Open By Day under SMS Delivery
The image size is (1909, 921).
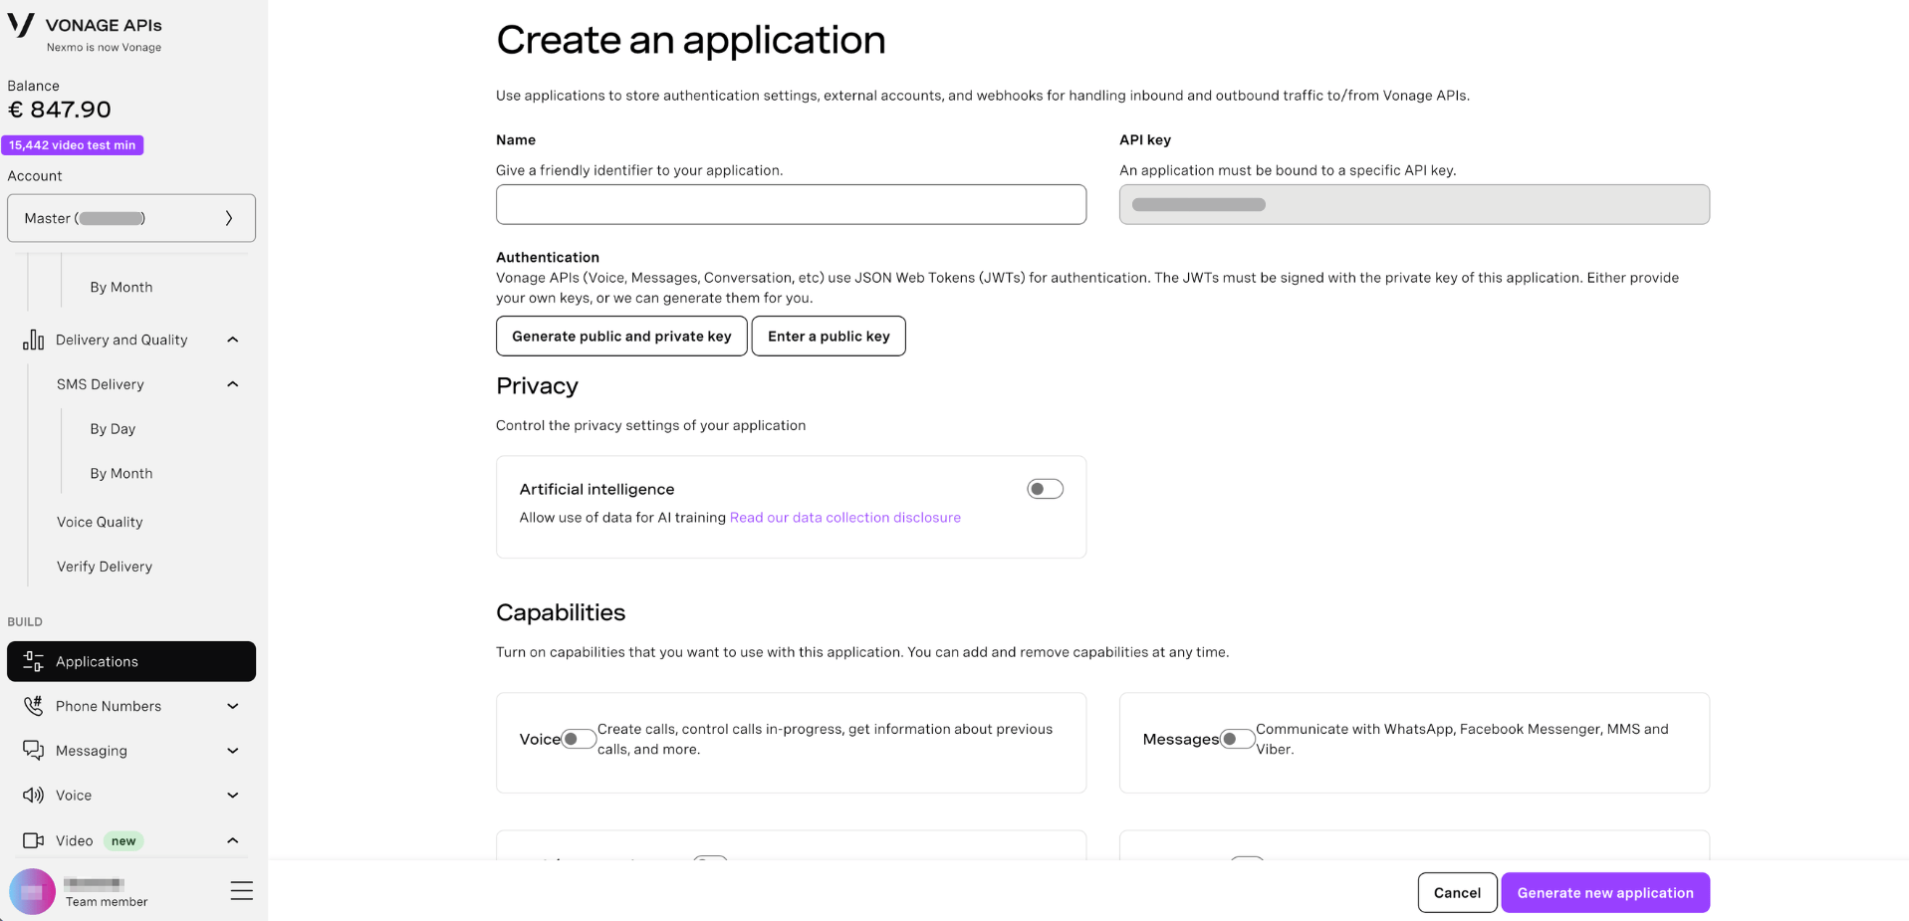[113, 429]
